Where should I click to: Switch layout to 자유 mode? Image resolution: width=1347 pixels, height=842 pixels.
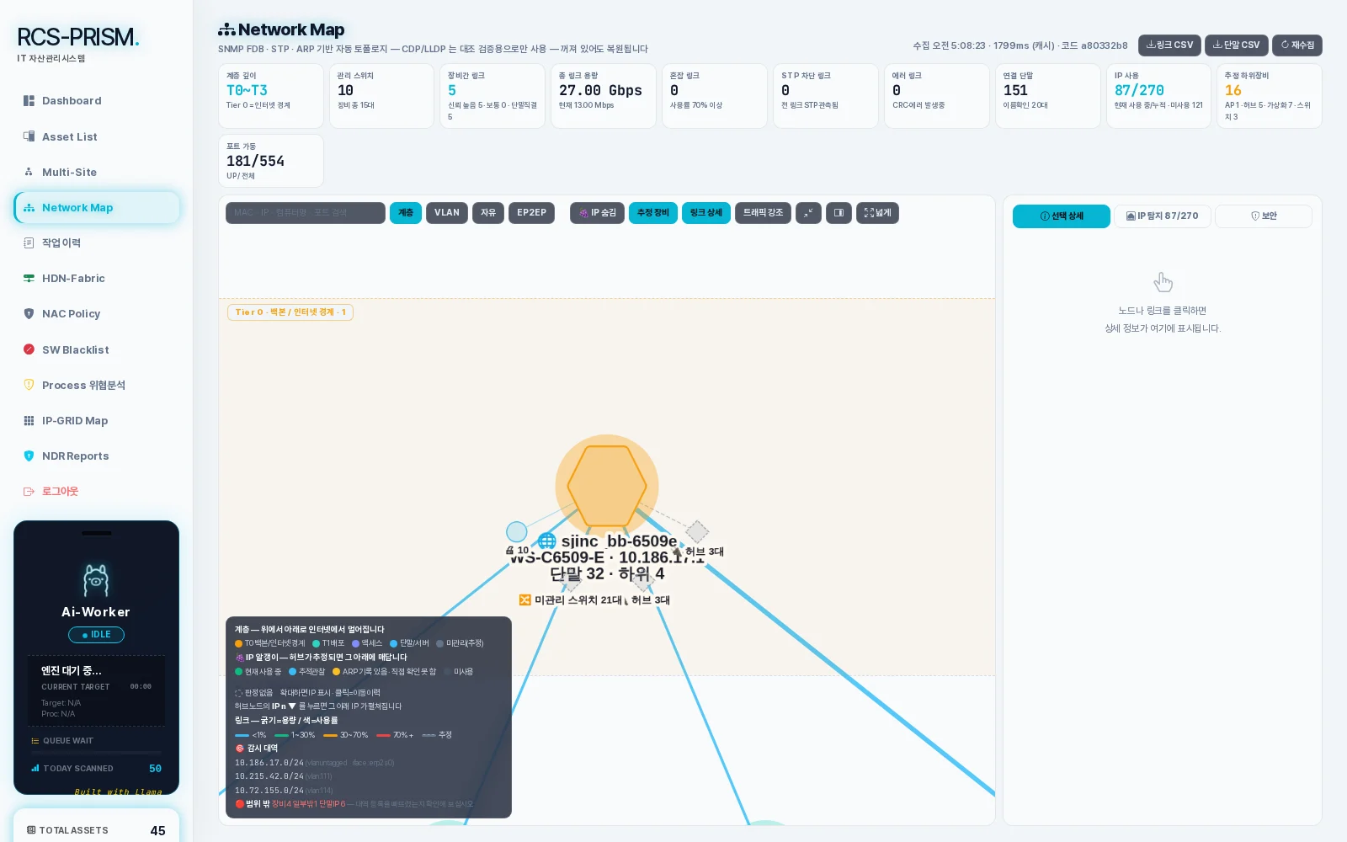point(488,213)
